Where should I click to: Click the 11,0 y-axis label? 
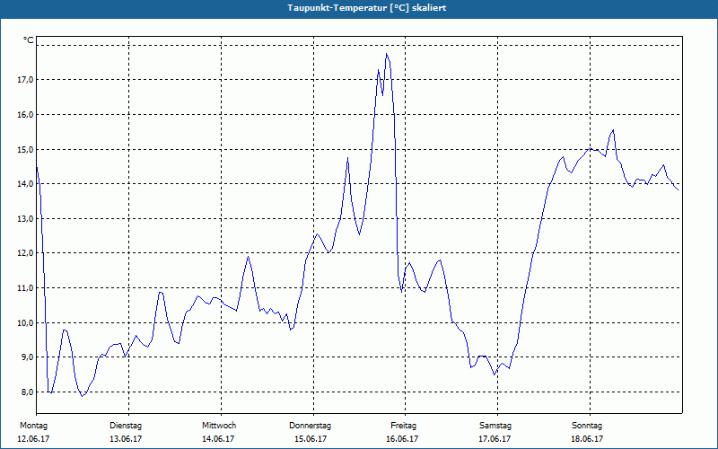[26, 287]
